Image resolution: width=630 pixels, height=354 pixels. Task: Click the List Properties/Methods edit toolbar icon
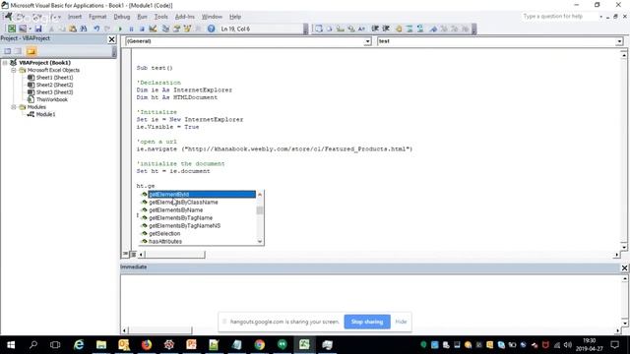click(x=319, y=29)
